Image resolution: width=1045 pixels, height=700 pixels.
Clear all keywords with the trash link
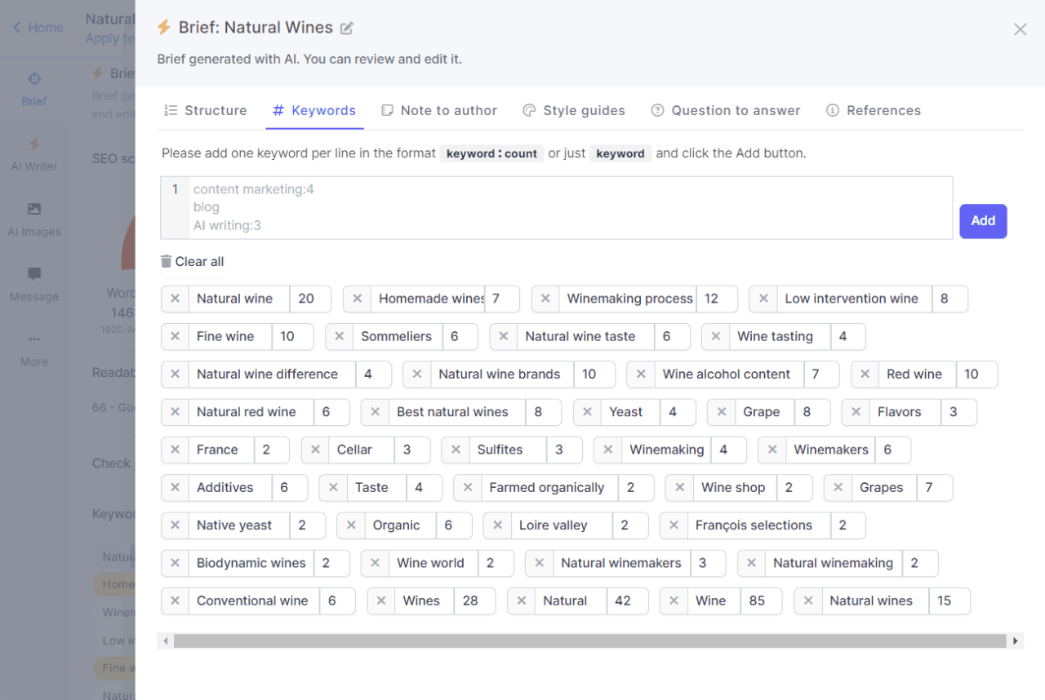click(x=193, y=261)
